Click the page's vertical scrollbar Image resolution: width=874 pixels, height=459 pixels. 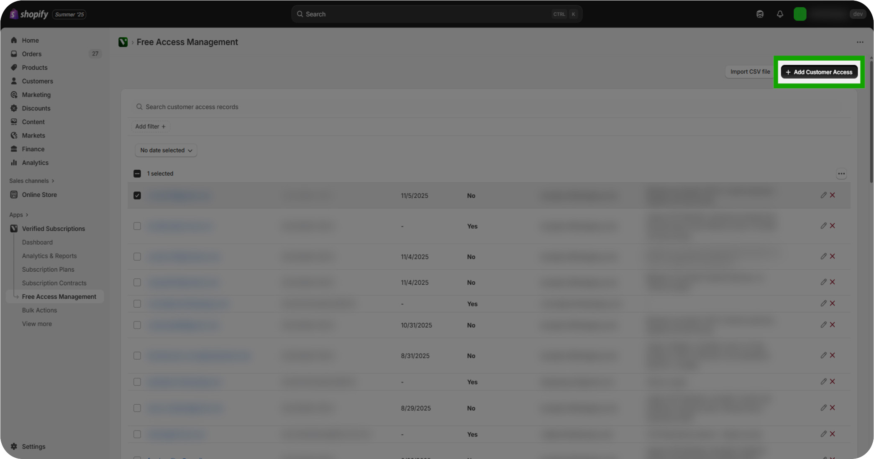click(871, 121)
